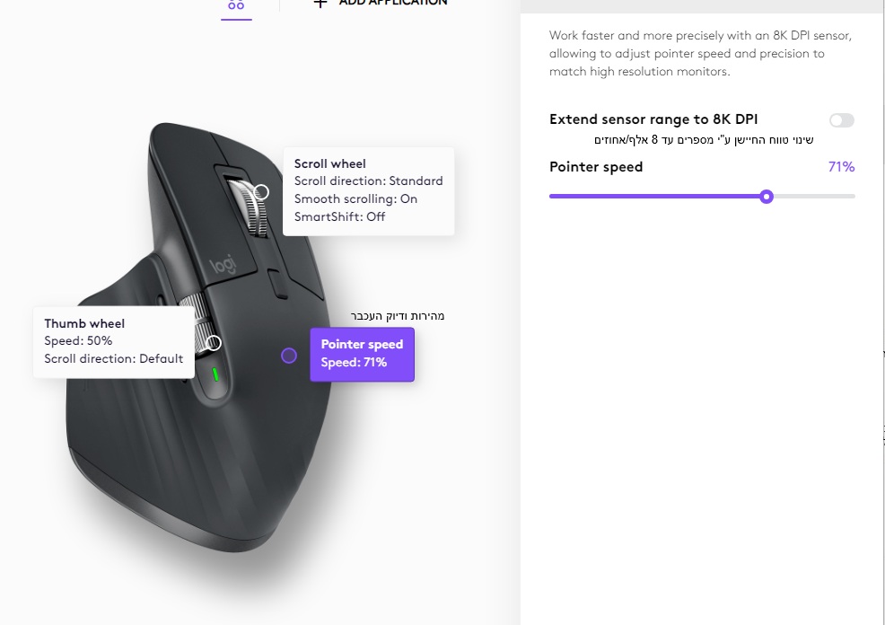The image size is (885, 625).
Task: Open the Thumb wheel settings card
Action: click(x=113, y=341)
